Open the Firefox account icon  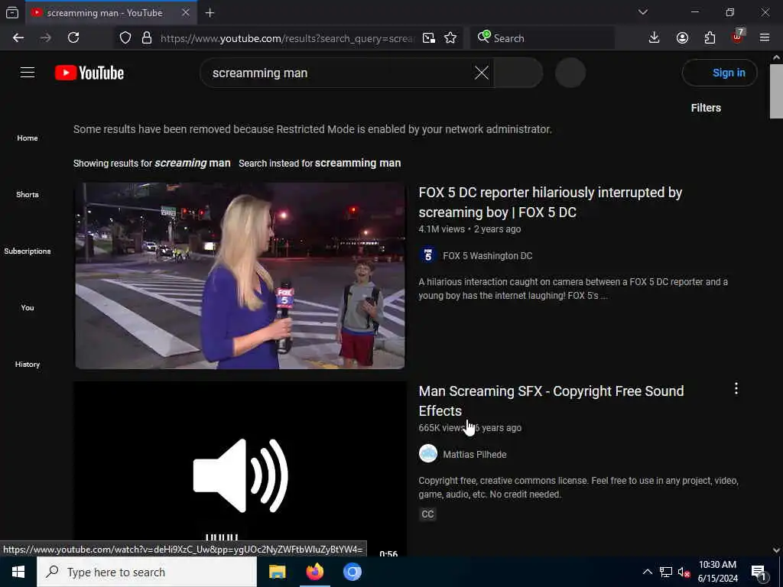pos(682,38)
